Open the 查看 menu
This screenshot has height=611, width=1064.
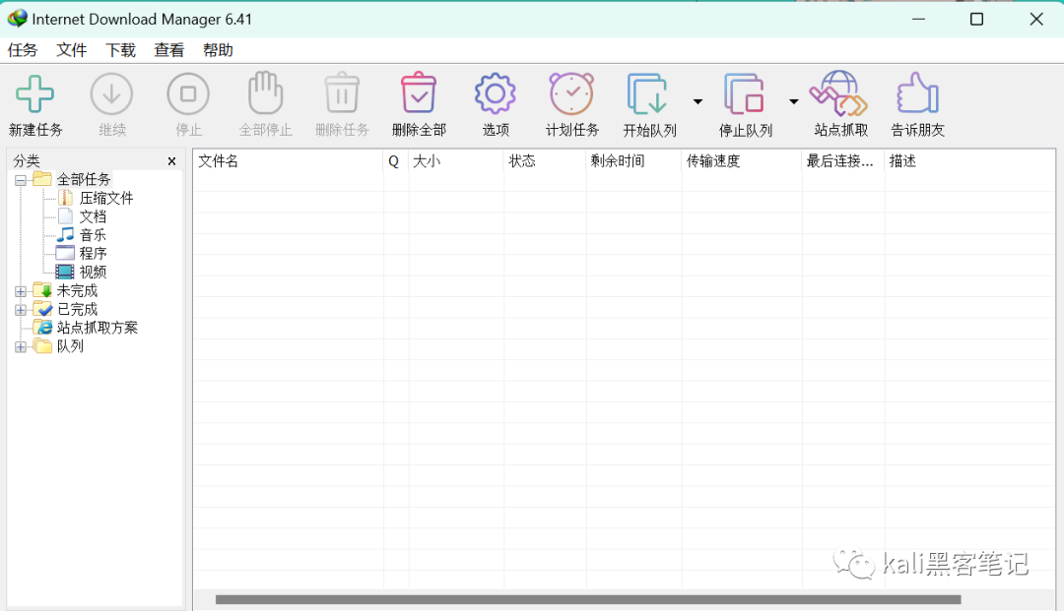coord(169,50)
